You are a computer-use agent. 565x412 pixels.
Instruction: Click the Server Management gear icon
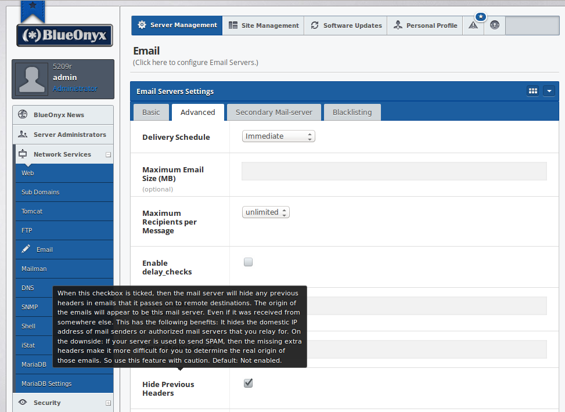[142, 25]
